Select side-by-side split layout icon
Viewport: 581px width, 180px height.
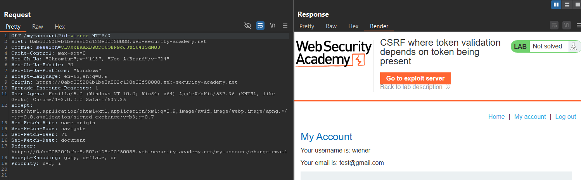click(x=556, y=5)
